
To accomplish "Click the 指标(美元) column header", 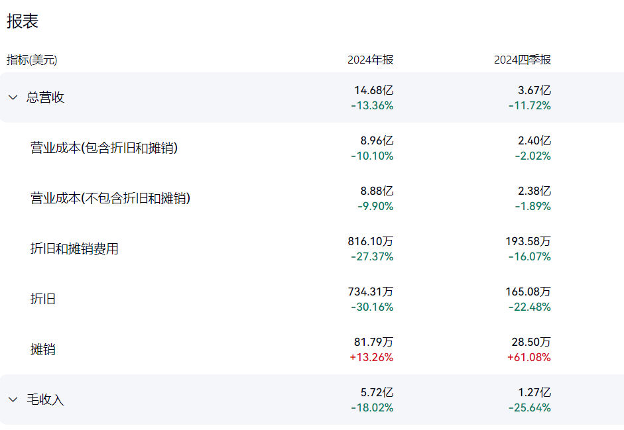I will tap(32, 60).
